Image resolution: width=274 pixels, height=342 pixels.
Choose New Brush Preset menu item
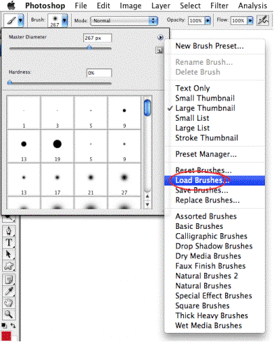coord(215,46)
